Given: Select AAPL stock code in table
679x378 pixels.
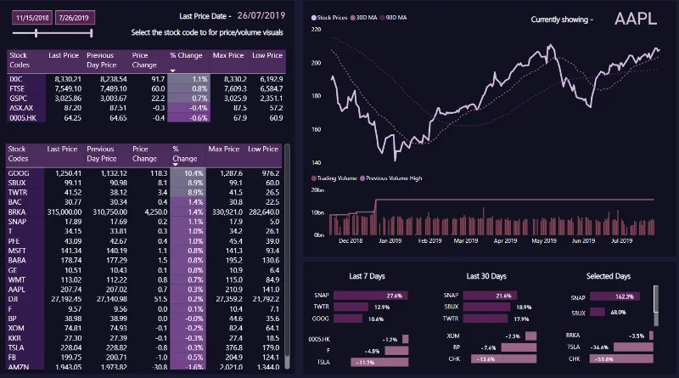Looking at the screenshot, I should pyautogui.click(x=16, y=289).
